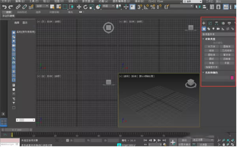This screenshot has width=237, height=147.
Task: Click the 长方体 box primitive button
Action: point(211,47)
